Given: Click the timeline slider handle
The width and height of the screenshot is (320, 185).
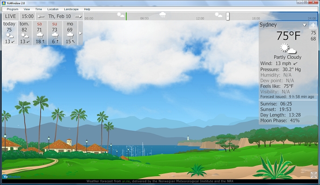Looking at the screenshot, I should pos(228,16).
